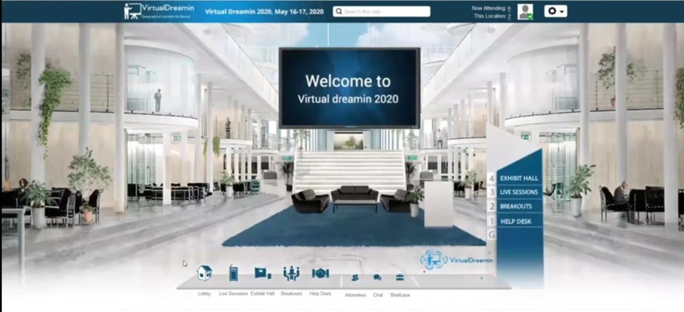Select Live Sessions on the directory sign
Image resolution: width=684 pixels, height=312 pixels.
coord(519,192)
